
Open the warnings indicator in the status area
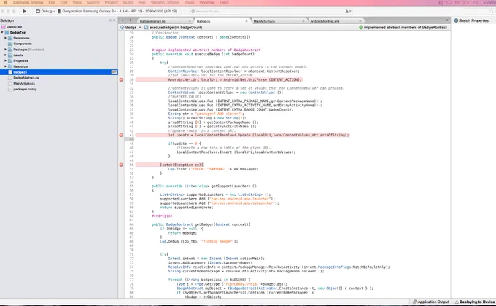tap(348, 12)
